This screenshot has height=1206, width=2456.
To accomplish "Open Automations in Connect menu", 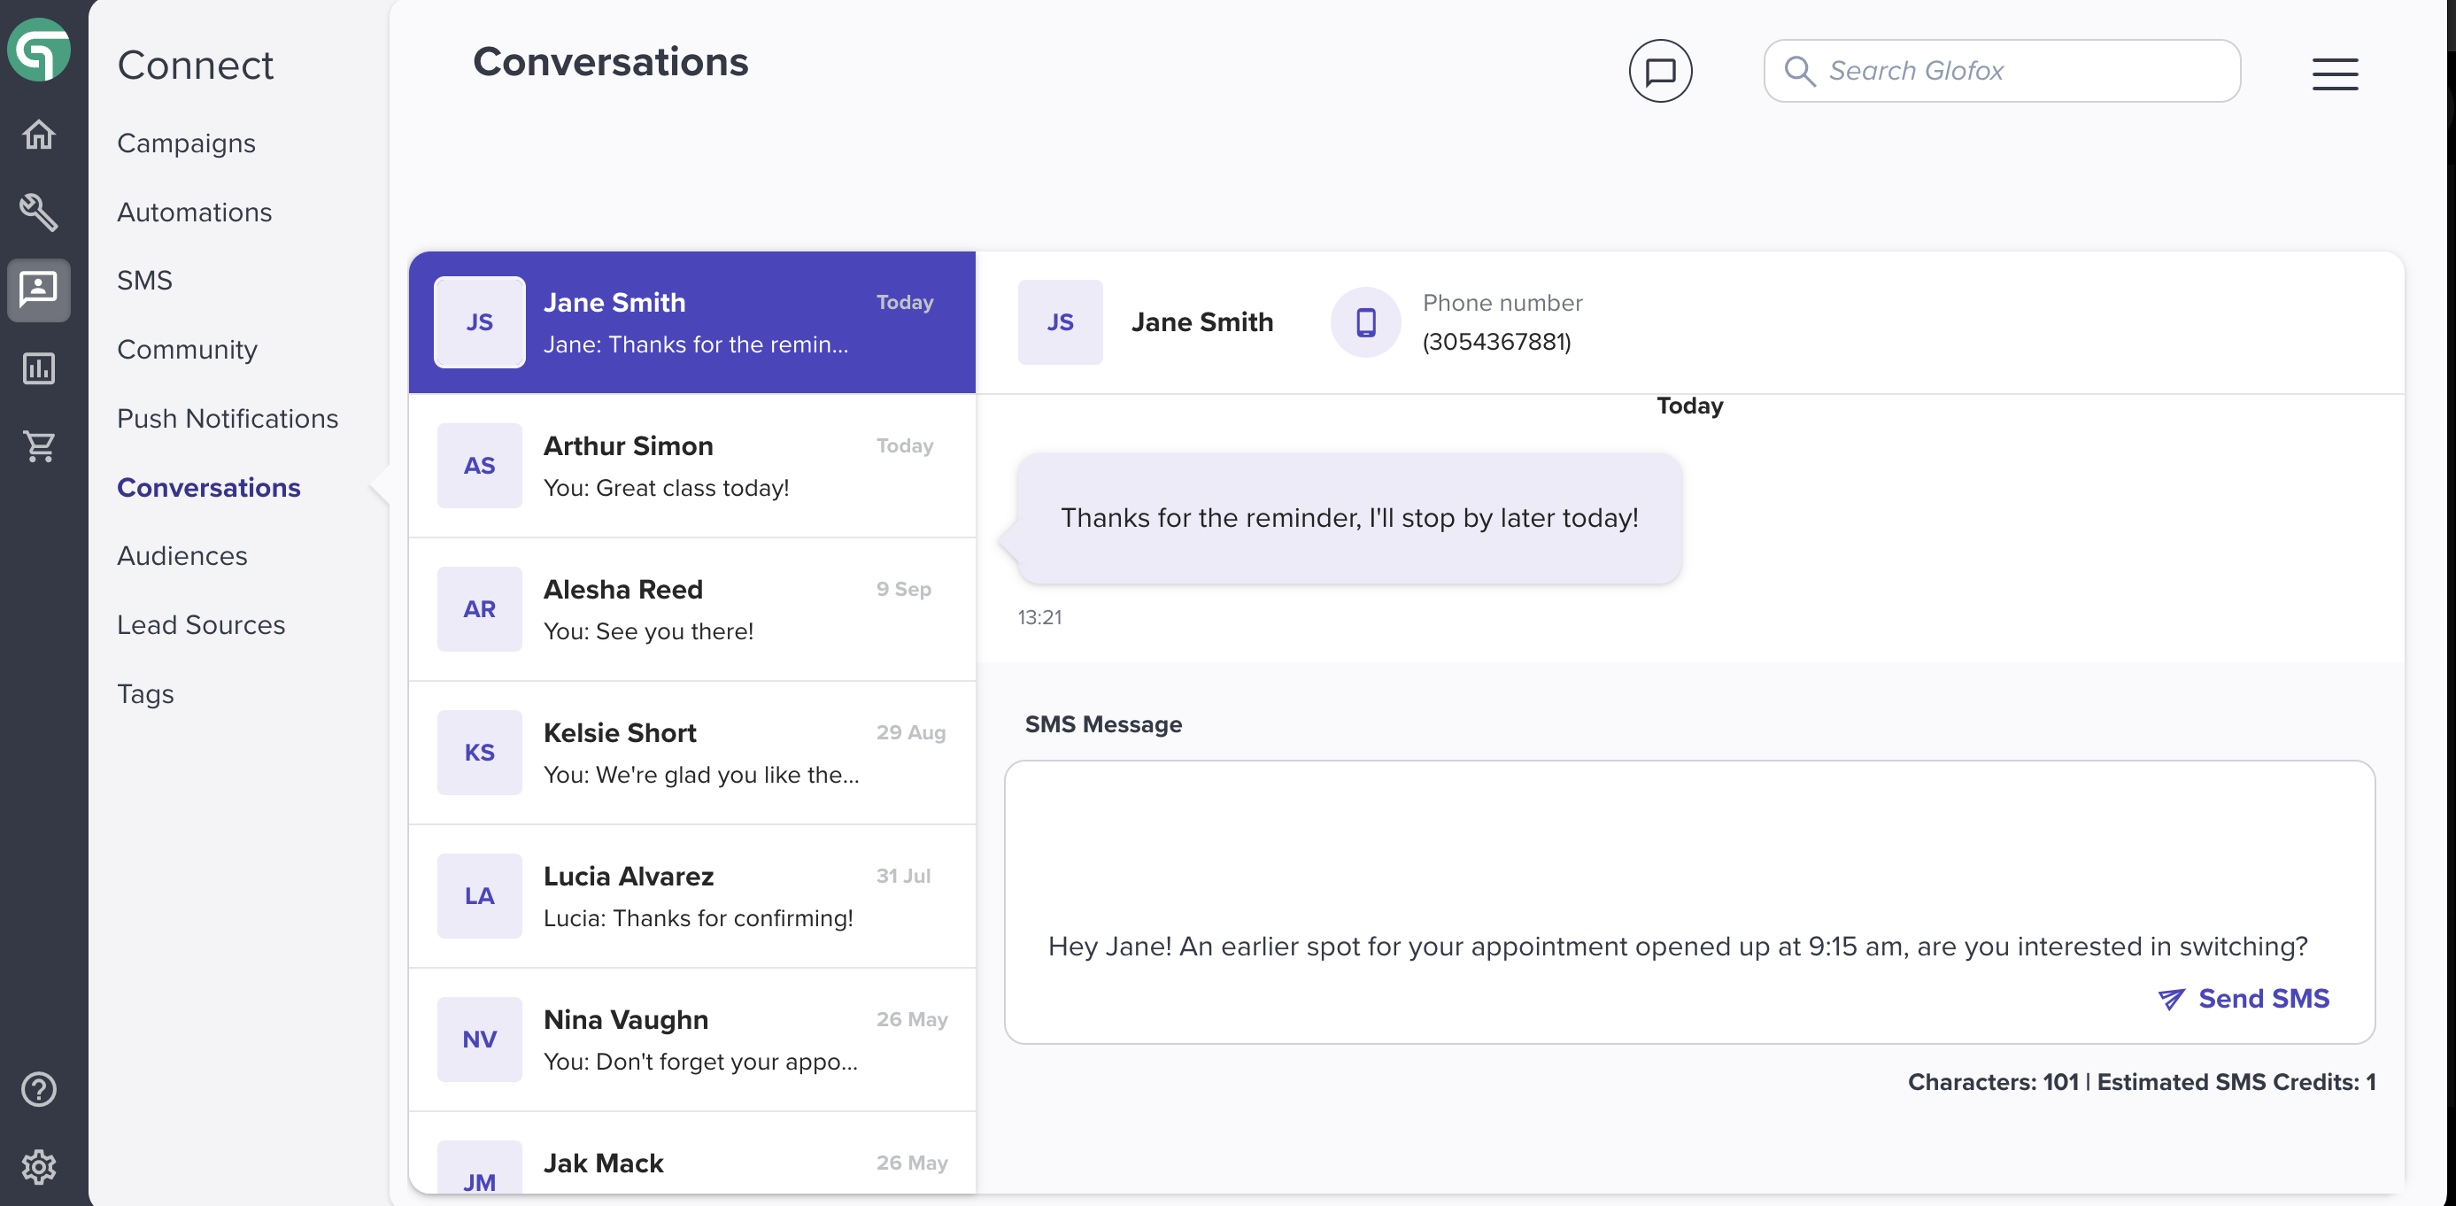I will tap(195, 212).
